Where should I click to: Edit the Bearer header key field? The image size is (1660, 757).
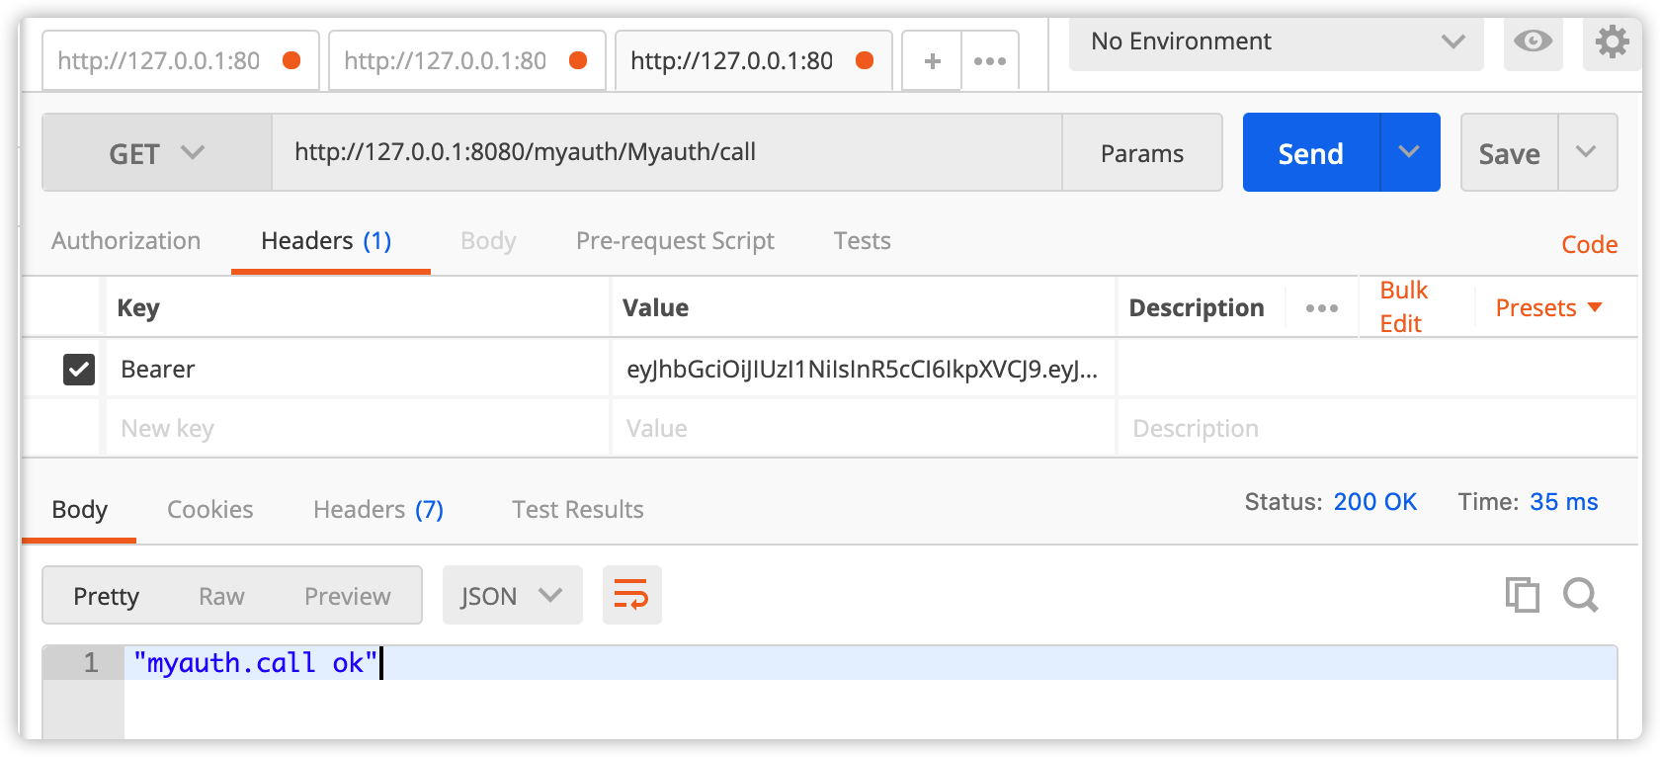pyautogui.click(x=358, y=369)
